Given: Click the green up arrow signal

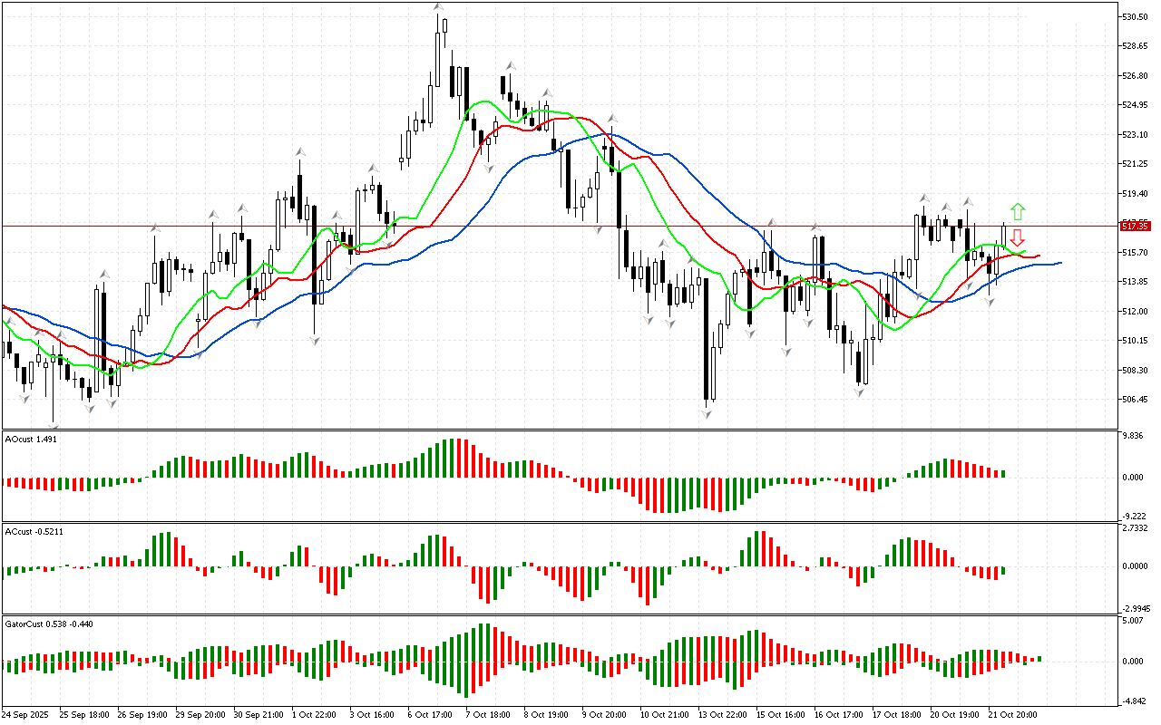Looking at the screenshot, I should point(1018,212).
